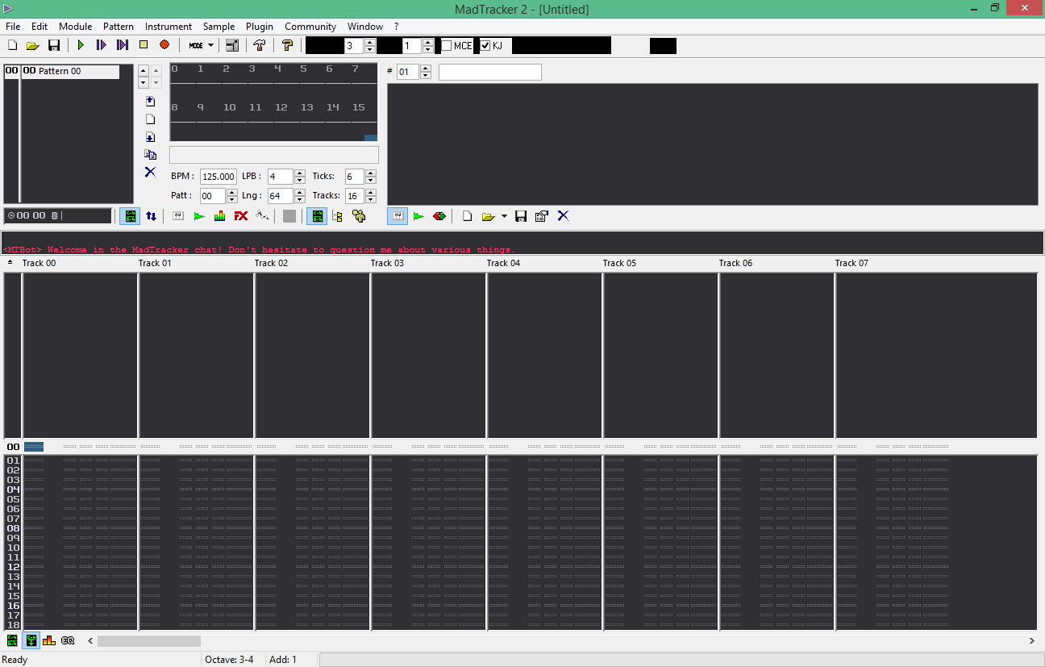Screen dimensions: 1045x667
Task: Click the red record circle button
Action: pos(164,45)
